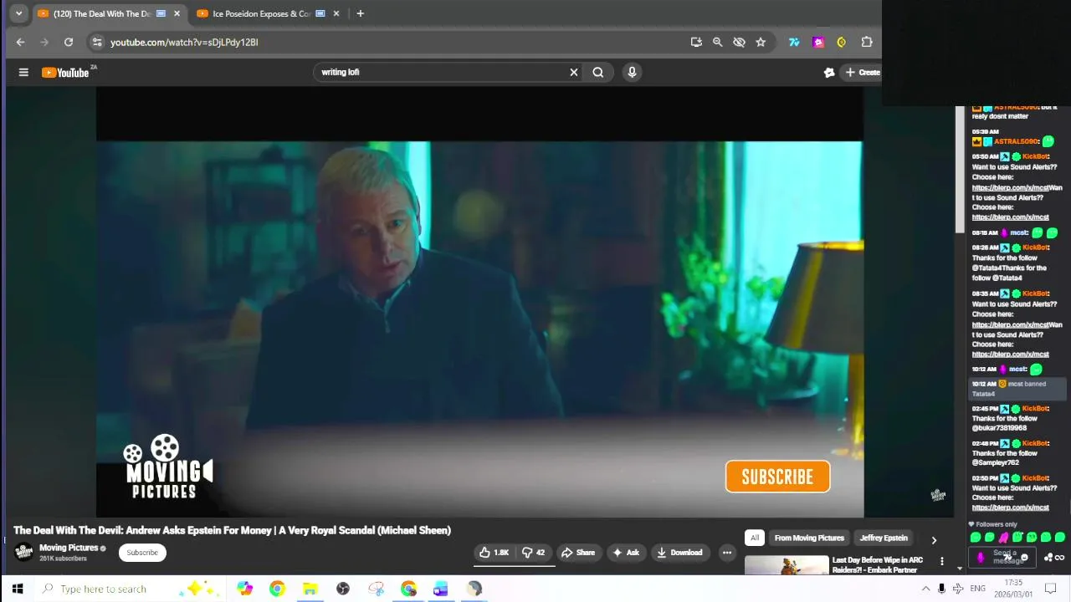The height and width of the screenshot is (602, 1071).
Task: Open a new browser tab
Action: coord(361,13)
